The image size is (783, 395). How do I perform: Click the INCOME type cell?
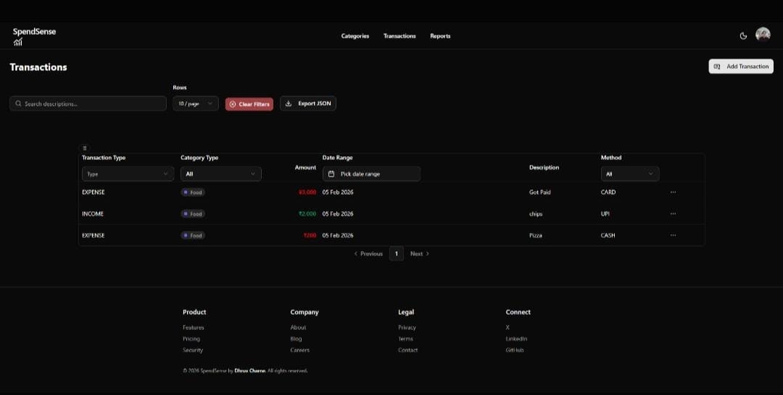click(93, 213)
